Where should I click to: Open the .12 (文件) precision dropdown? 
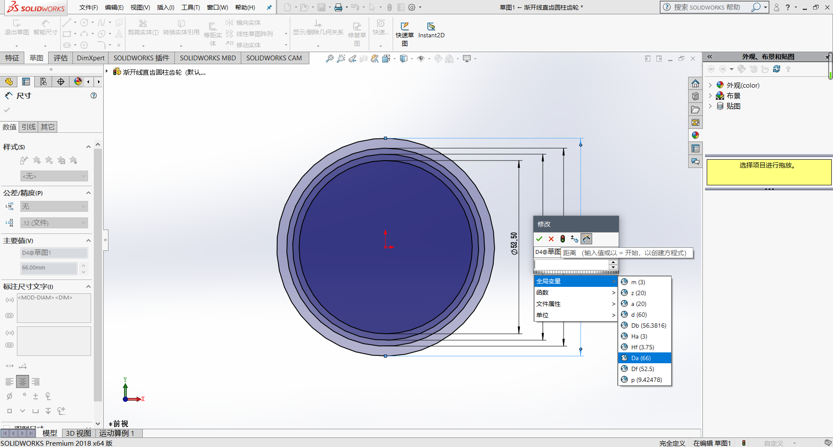tap(54, 223)
